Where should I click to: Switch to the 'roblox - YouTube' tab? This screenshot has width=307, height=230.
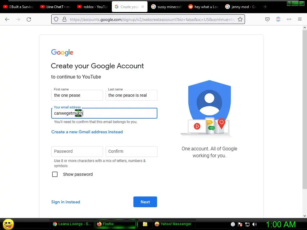pyautogui.click(x=93, y=7)
